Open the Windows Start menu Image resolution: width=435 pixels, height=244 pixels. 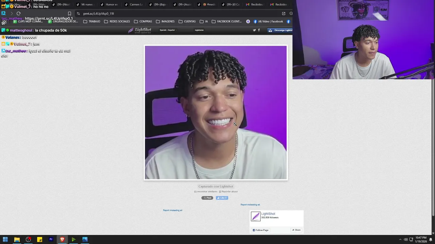pyautogui.click(x=5, y=240)
